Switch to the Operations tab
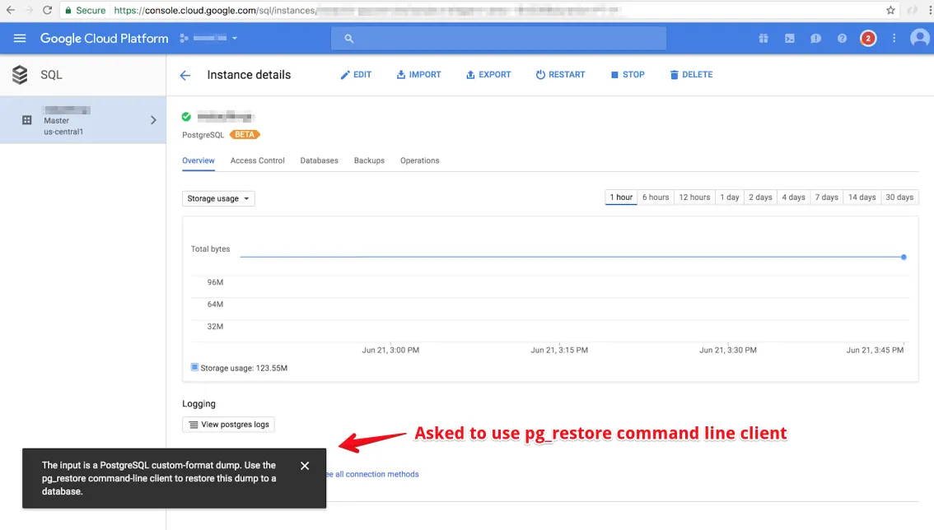This screenshot has width=934, height=530. coord(420,160)
